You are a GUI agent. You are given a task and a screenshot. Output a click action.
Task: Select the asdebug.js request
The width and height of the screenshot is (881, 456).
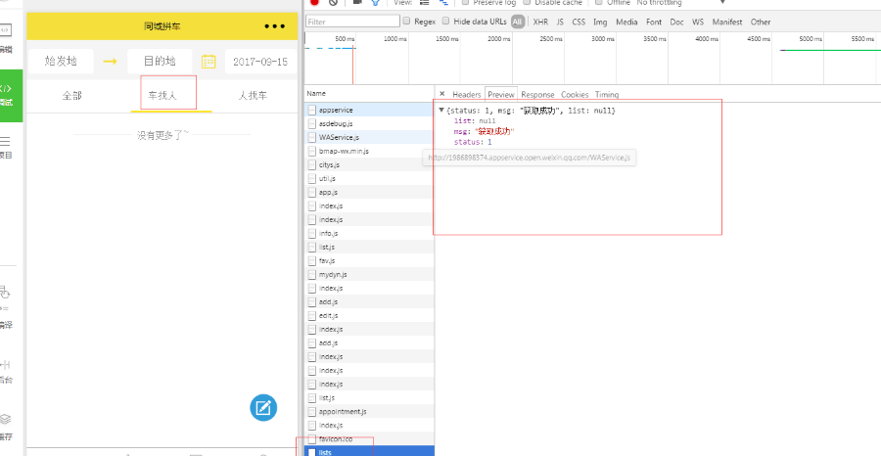369,123
